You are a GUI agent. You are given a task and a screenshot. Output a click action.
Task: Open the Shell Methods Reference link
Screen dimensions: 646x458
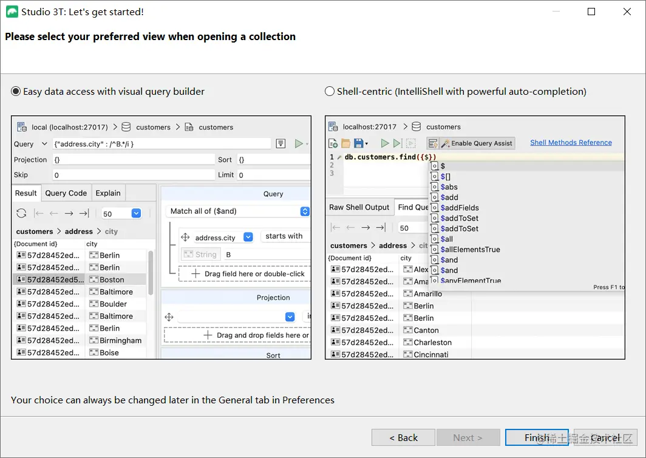pos(571,143)
